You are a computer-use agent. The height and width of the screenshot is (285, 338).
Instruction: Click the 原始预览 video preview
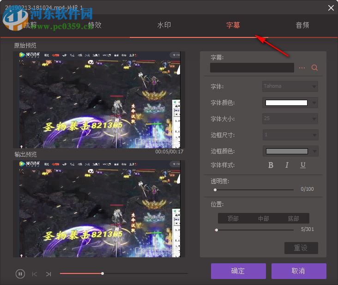(99, 100)
